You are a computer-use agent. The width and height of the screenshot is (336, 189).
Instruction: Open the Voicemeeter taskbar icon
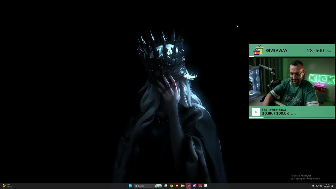pos(200,186)
